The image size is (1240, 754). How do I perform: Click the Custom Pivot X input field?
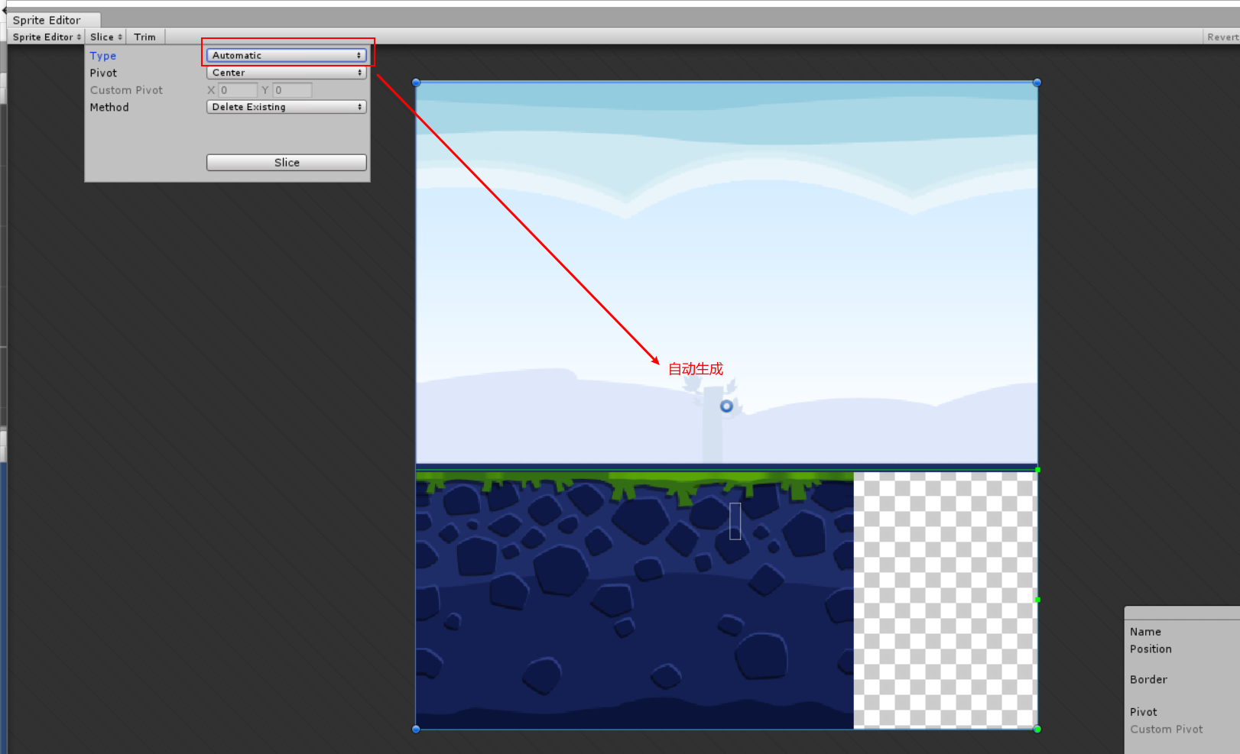[x=237, y=89]
